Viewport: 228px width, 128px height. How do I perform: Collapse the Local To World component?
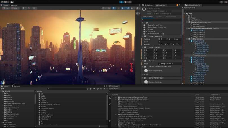143,47
